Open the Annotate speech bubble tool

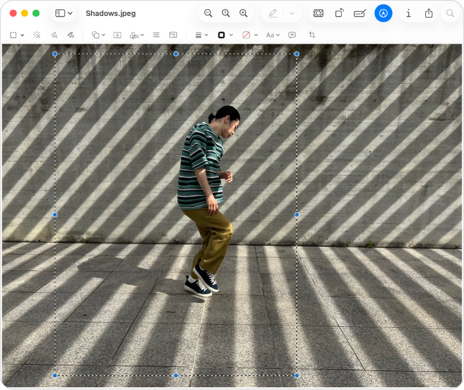[x=291, y=35]
